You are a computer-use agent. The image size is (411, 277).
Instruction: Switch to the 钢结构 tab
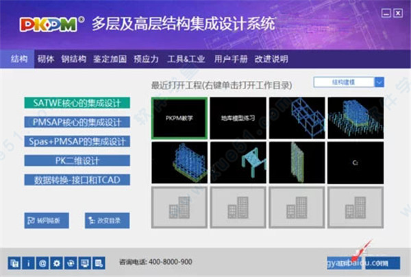74,59
